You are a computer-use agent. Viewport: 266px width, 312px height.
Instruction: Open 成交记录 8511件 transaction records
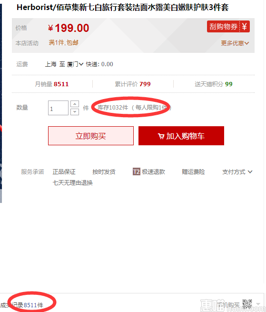point(22,305)
